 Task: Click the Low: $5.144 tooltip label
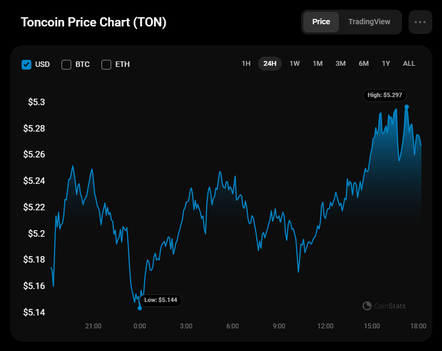[161, 300]
